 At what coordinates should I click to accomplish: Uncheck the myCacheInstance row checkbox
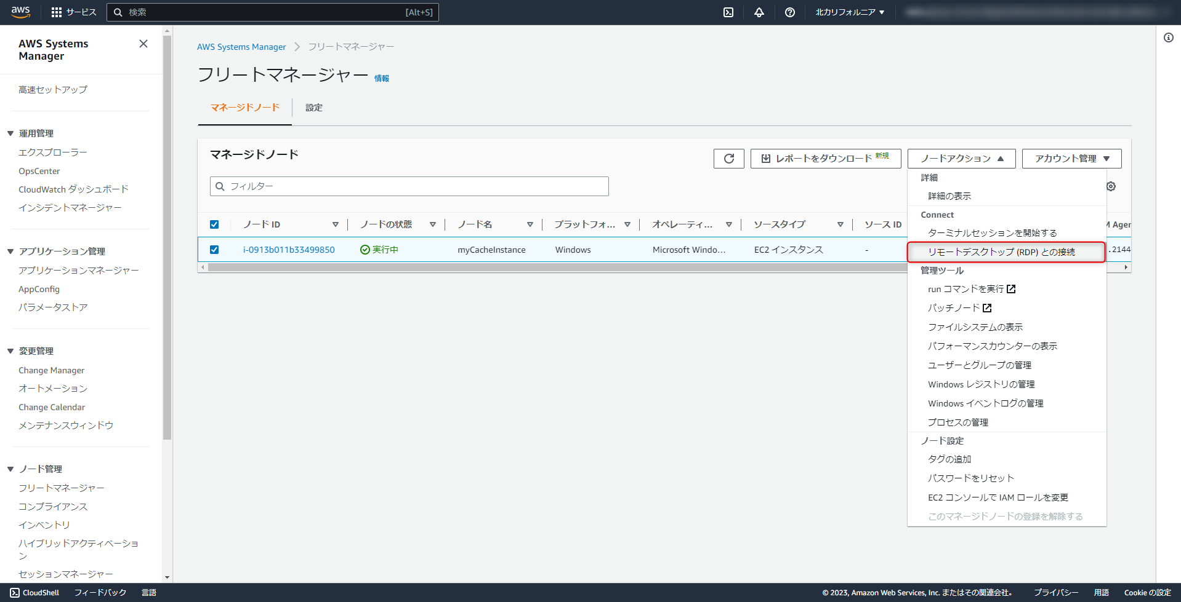pos(214,250)
